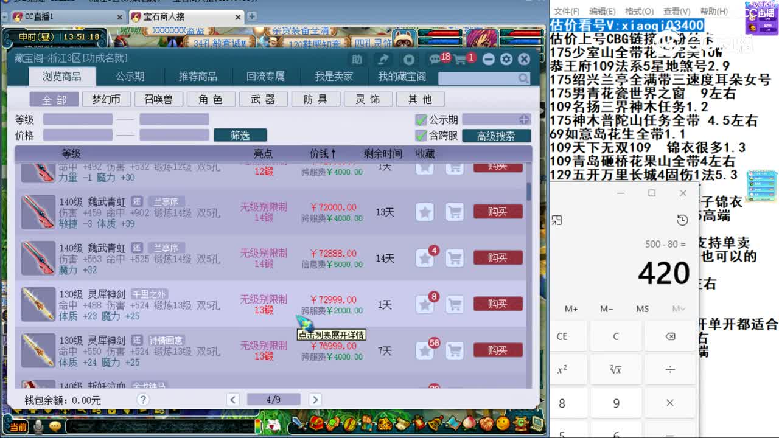Screen dimensions: 779x438
Task: Click the smiley face icon in game bottom bar
Action: pos(502,423)
